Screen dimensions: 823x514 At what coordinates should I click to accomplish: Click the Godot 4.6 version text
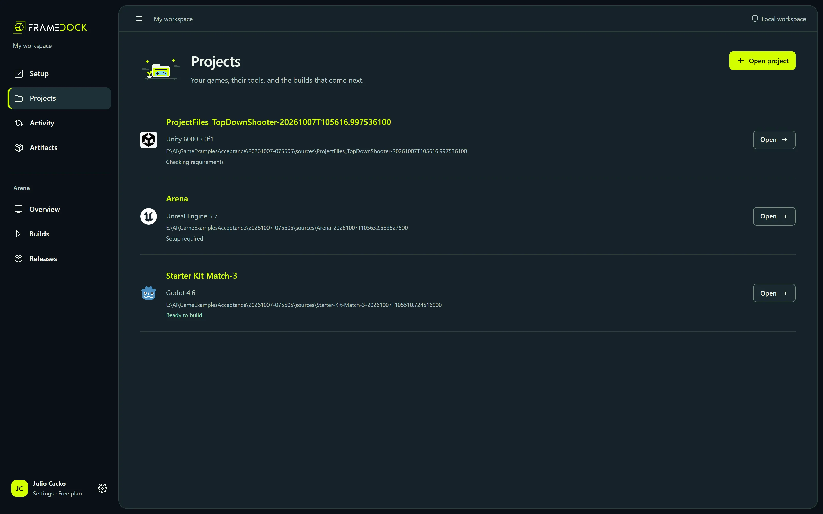181,293
